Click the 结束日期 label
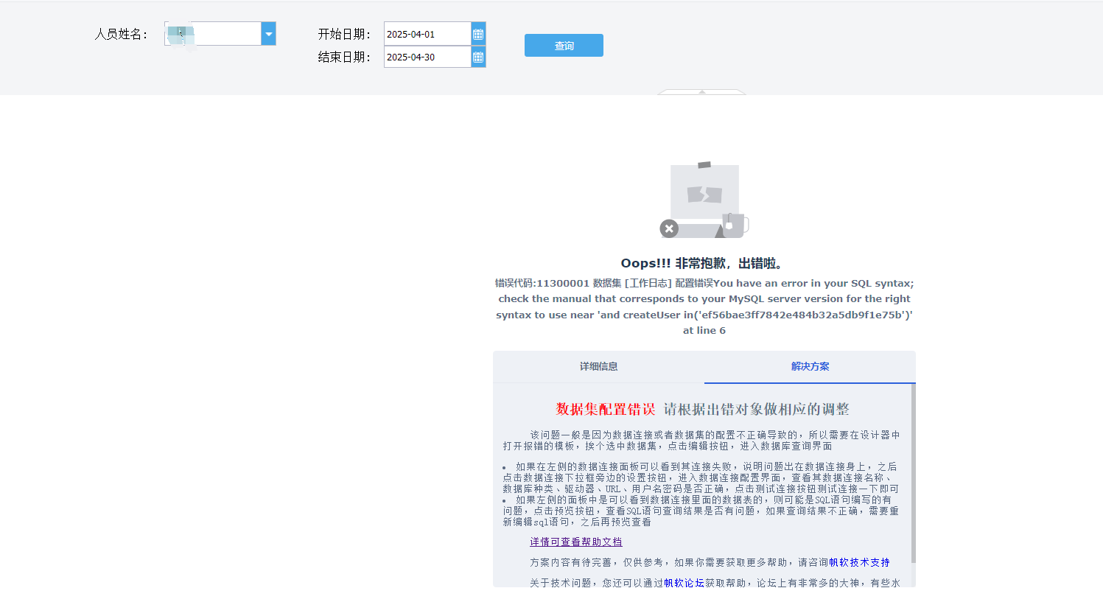This screenshot has height=602, width=1103. [x=344, y=57]
